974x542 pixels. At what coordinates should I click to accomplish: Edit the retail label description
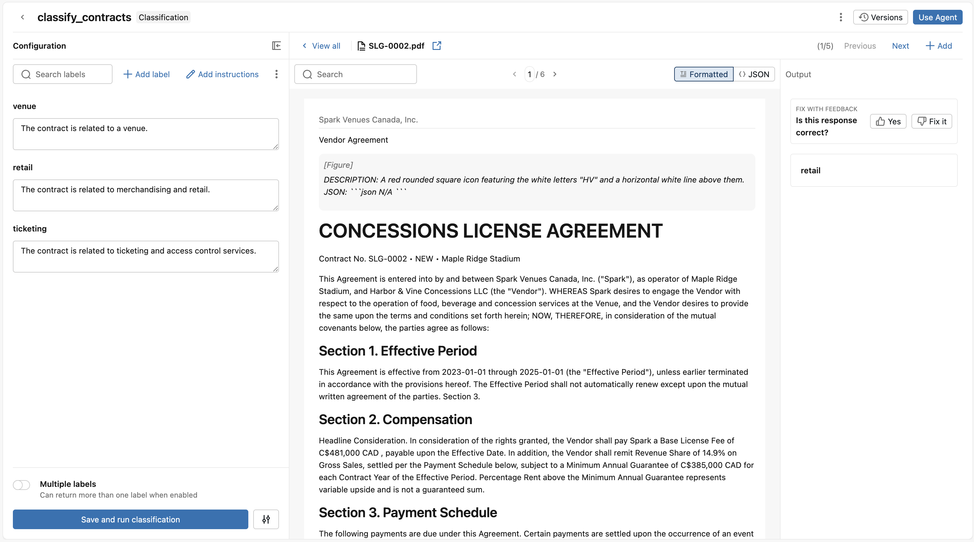point(146,195)
